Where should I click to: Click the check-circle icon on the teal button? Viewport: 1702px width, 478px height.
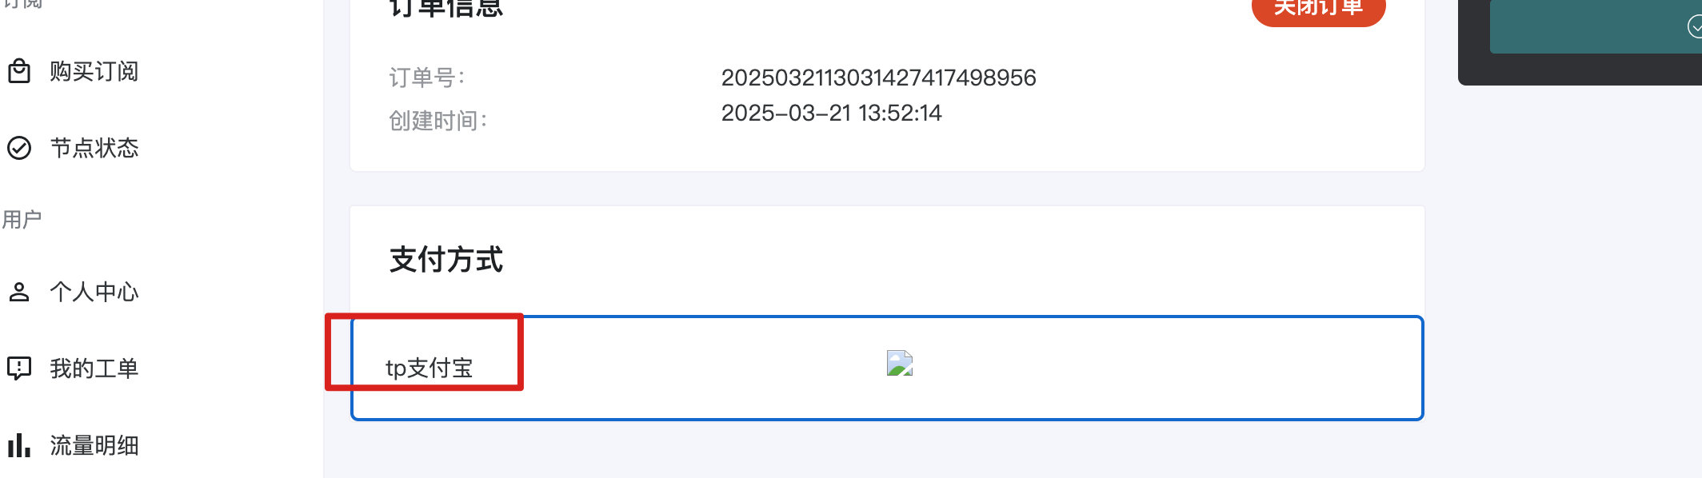(x=1695, y=27)
